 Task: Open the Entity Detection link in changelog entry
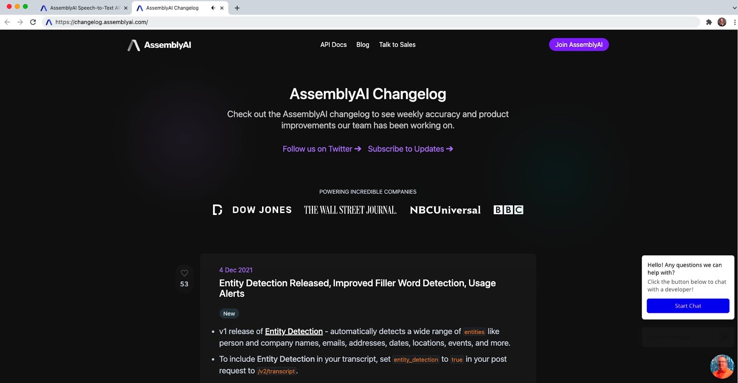(x=294, y=331)
